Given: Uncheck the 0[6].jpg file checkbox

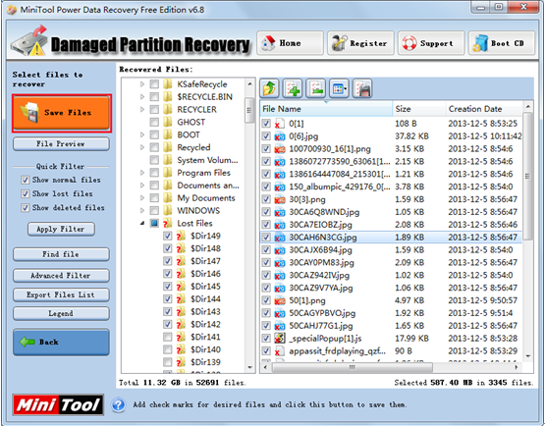Looking at the screenshot, I should pyautogui.click(x=266, y=136).
